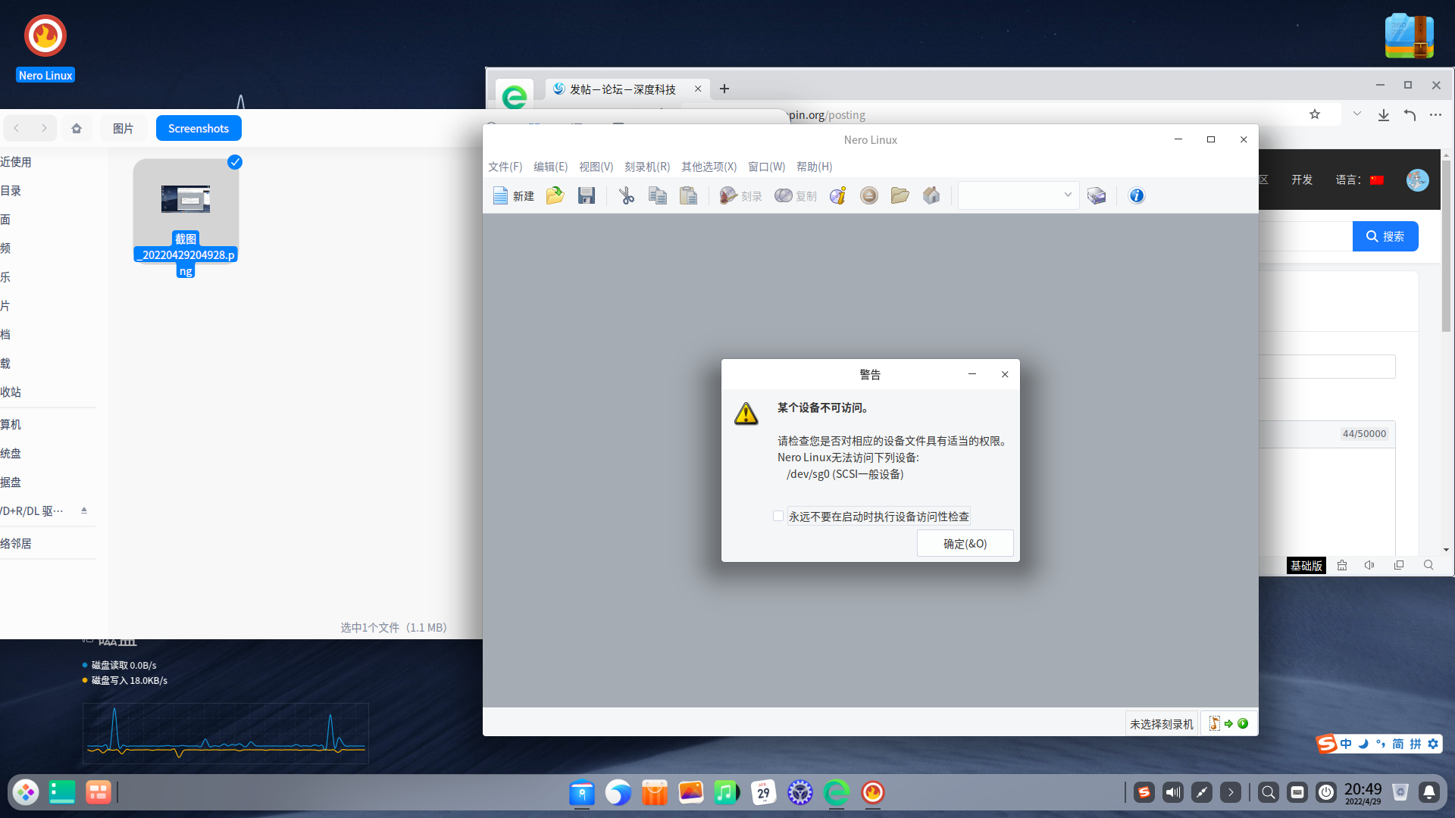Expand the recorder selection combo box
This screenshot has height=818, width=1455.
point(1066,195)
